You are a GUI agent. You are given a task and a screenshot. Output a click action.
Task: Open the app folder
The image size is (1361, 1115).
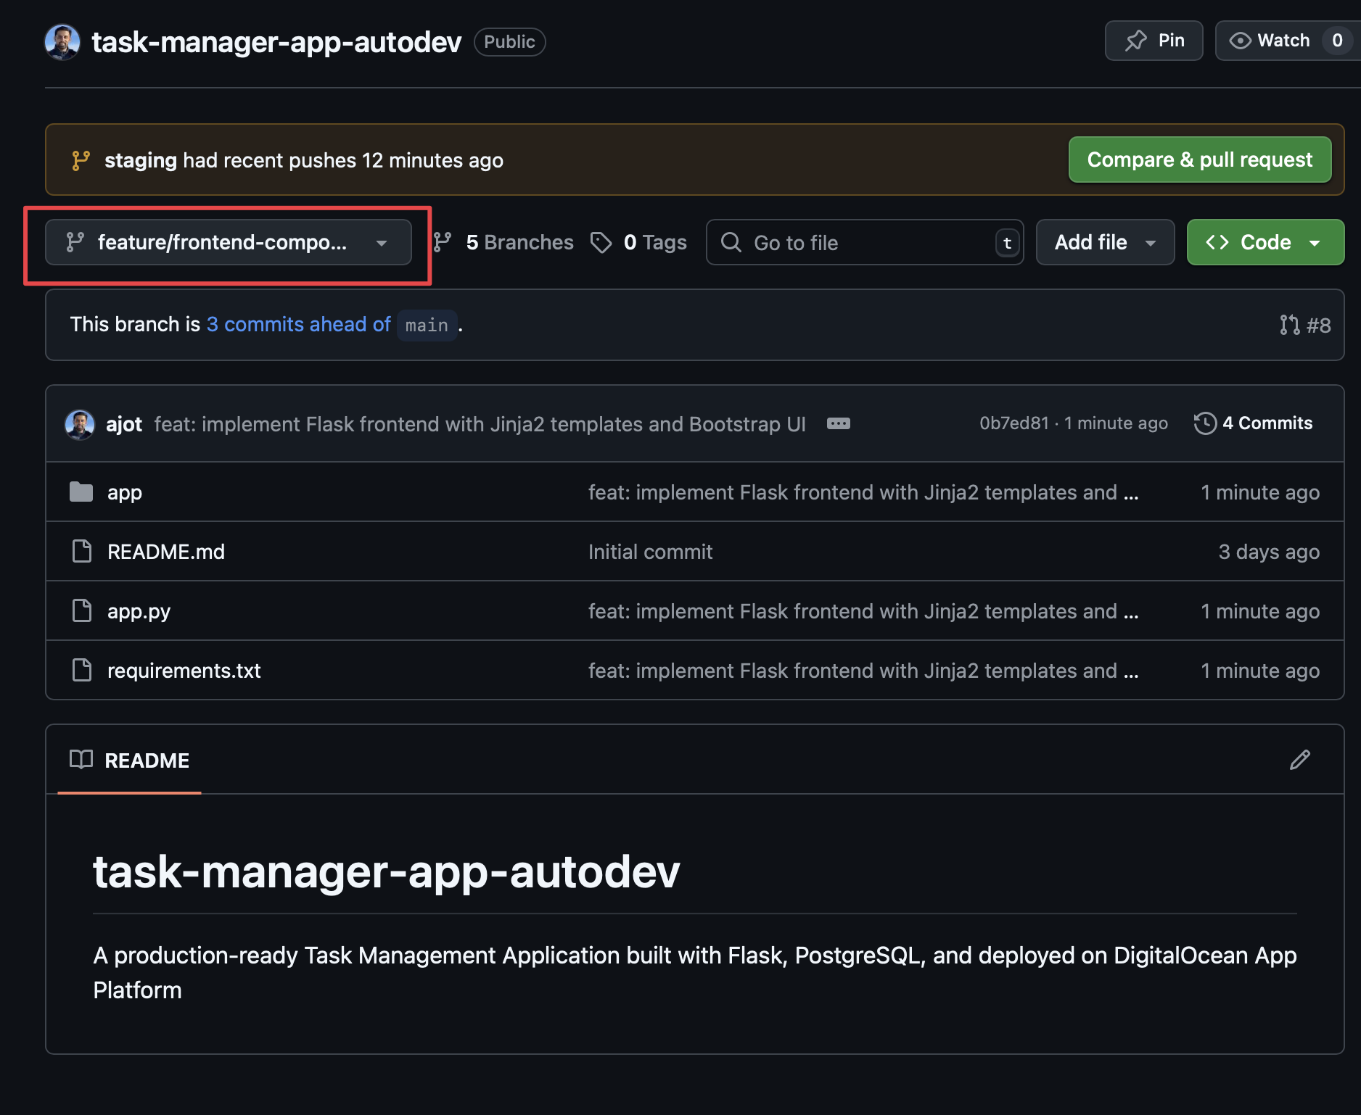pyautogui.click(x=124, y=492)
